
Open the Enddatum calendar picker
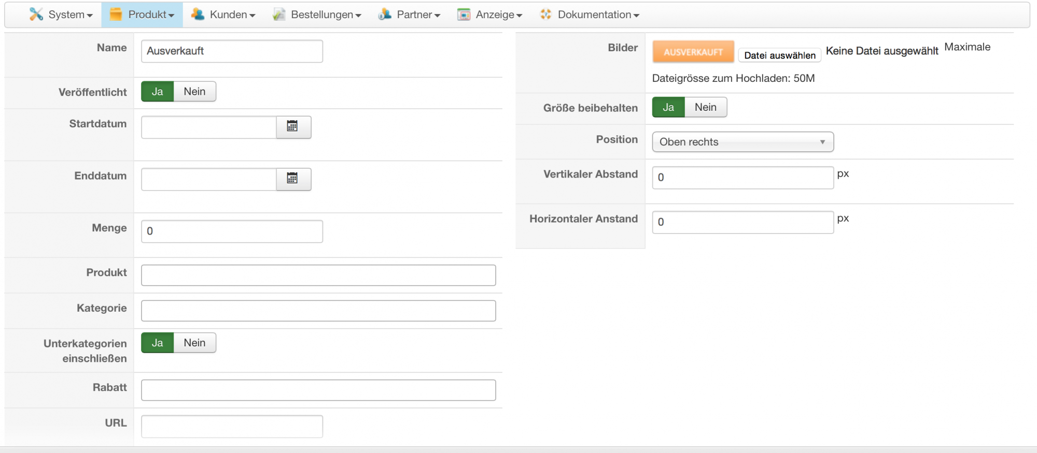click(293, 179)
